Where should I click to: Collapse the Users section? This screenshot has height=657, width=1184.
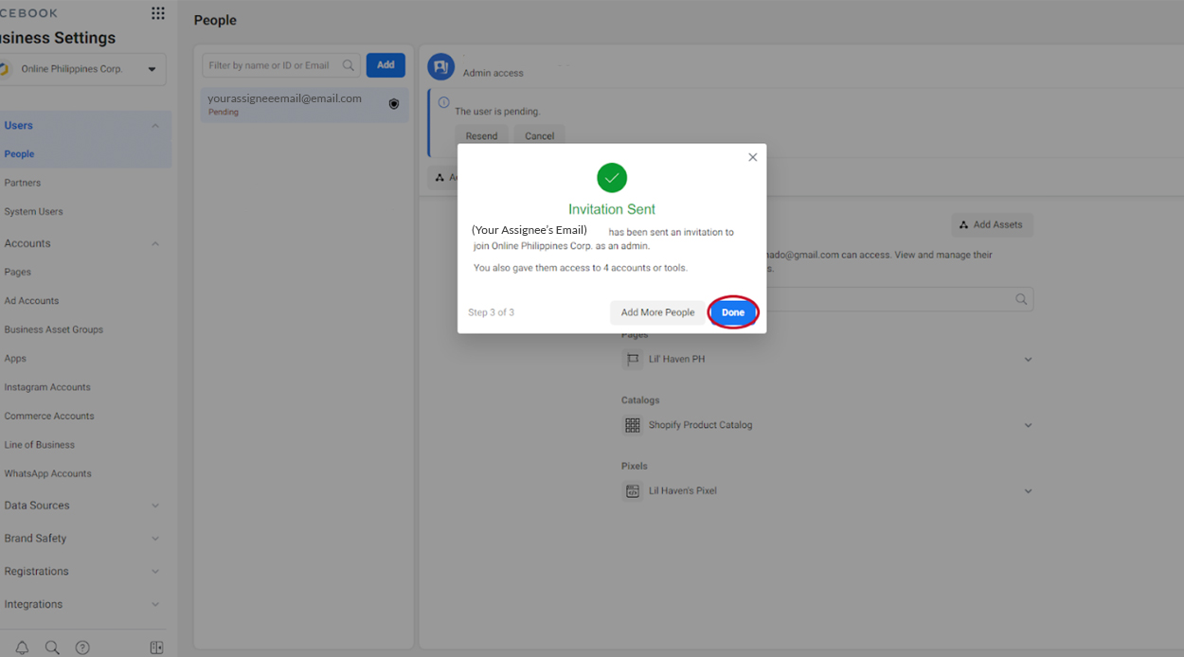tap(155, 126)
